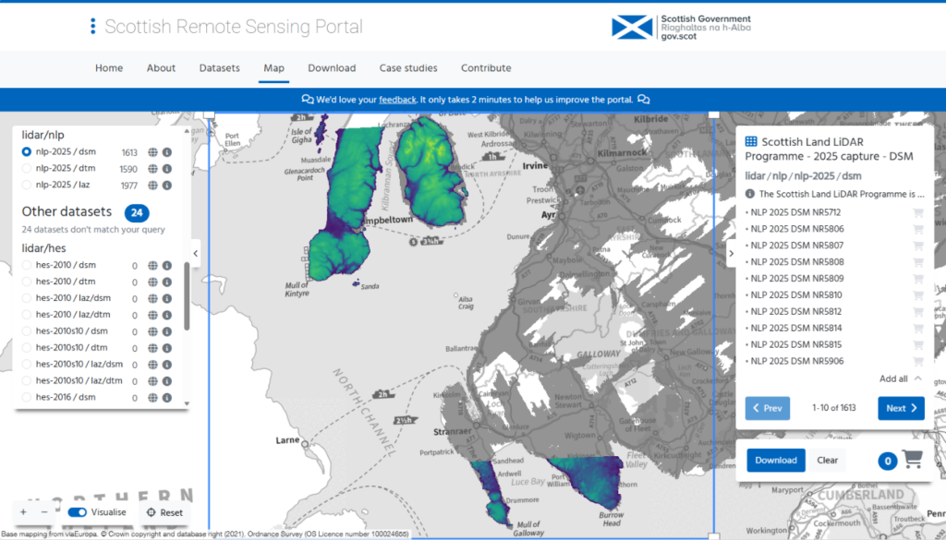Collapse the Add all chevron
946x540 pixels.
[916, 378]
